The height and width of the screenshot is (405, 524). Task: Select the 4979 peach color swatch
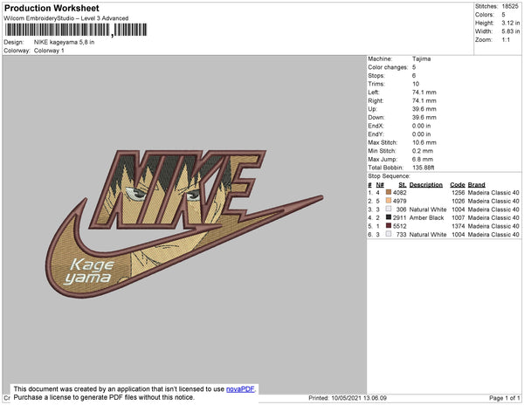point(389,201)
